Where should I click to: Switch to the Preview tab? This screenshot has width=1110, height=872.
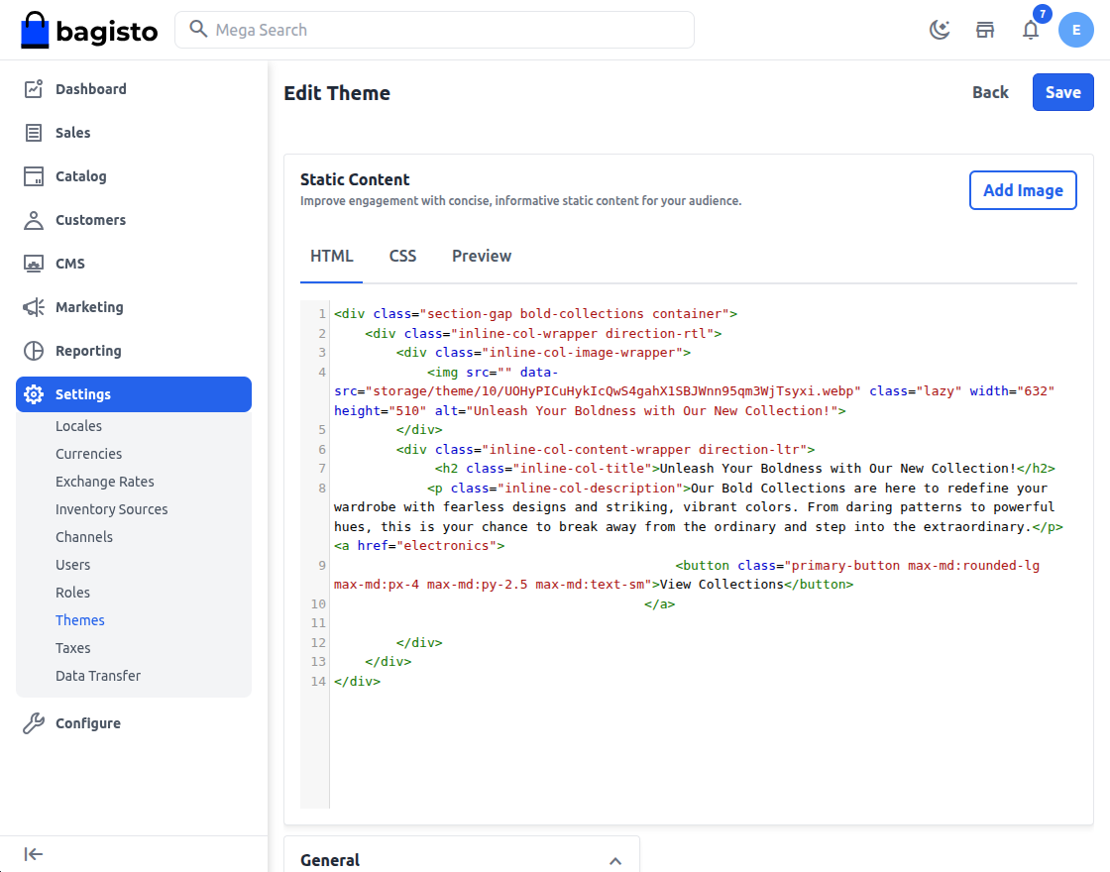[x=482, y=257]
